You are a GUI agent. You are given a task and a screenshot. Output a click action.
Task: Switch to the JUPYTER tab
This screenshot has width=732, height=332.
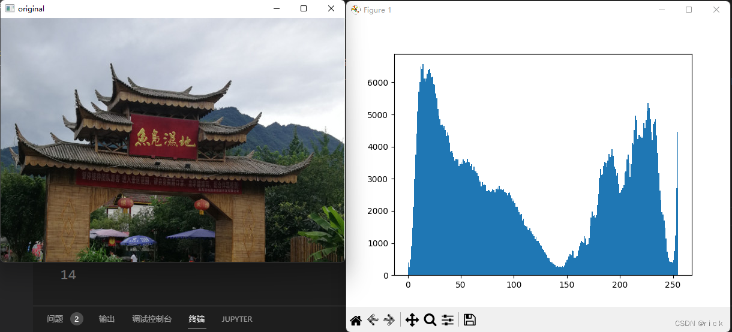click(x=237, y=319)
